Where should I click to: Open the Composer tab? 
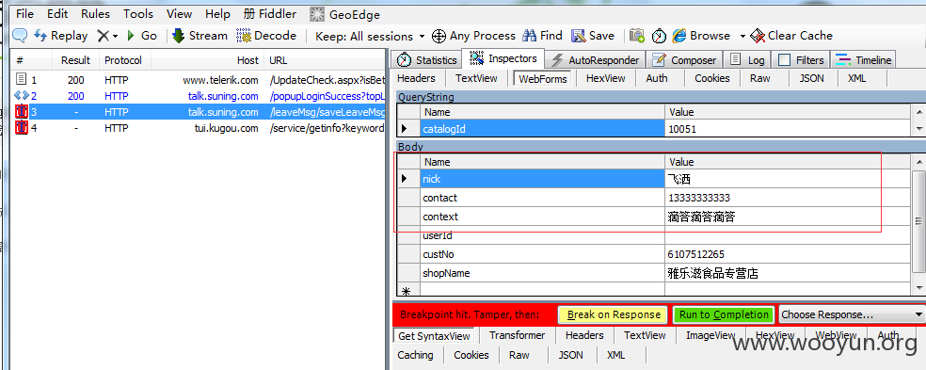pos(685,59)
